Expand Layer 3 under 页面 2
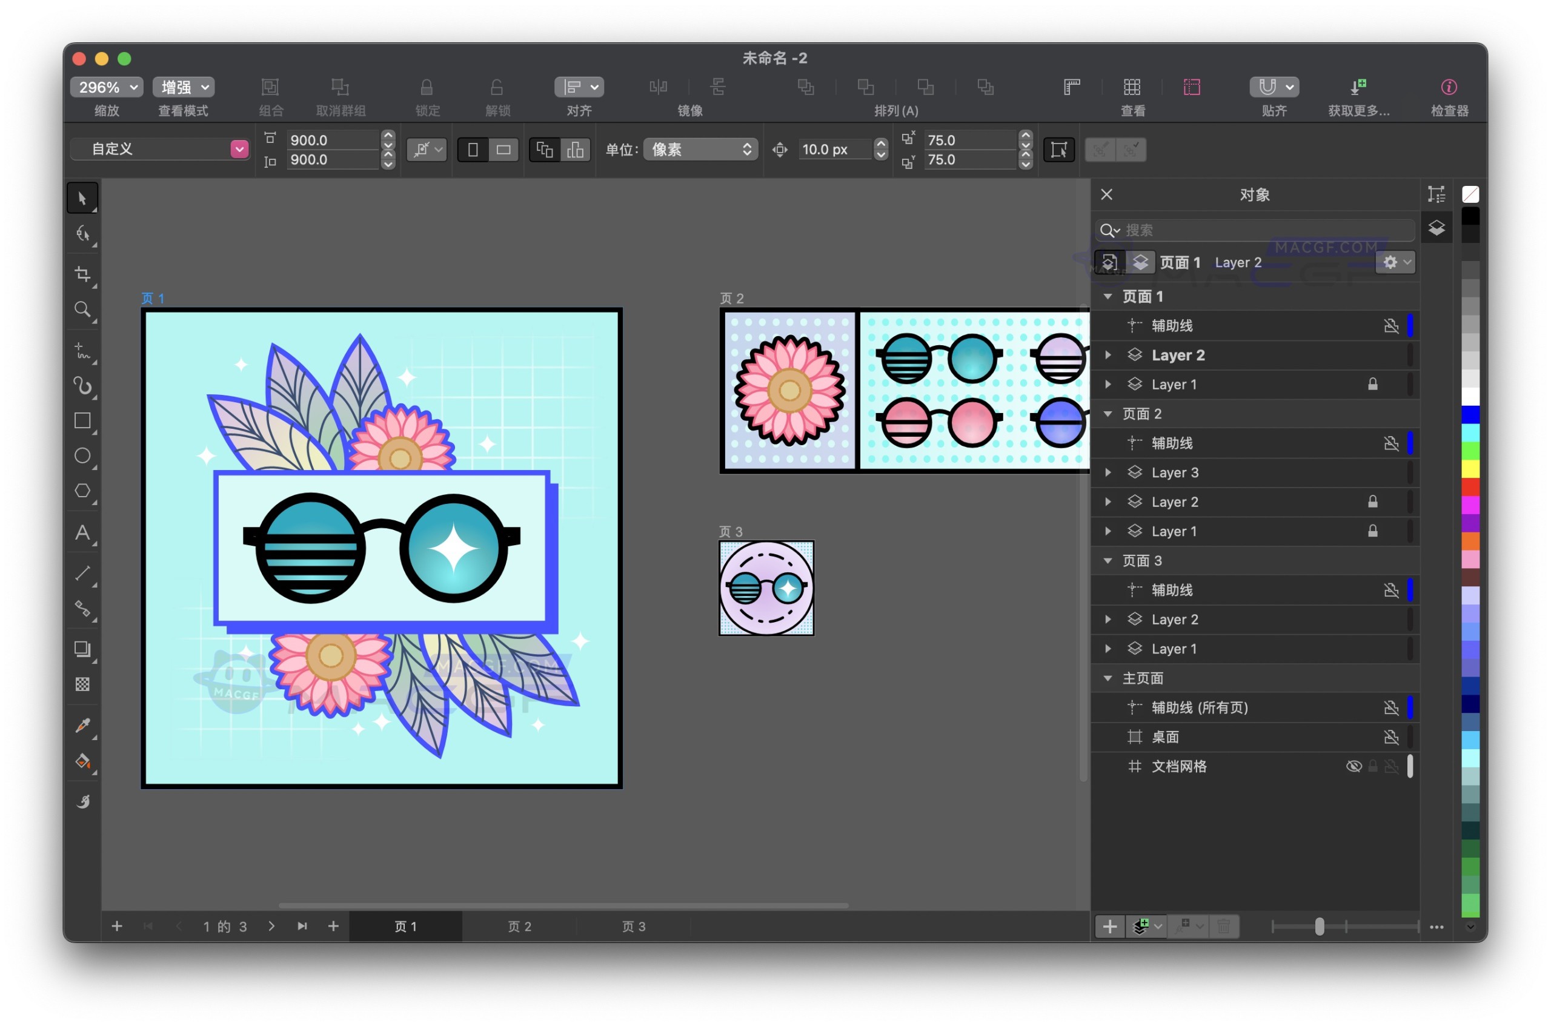Image resolution: width=1551 pixels, height=1026 pixels. click(1108, 472)
